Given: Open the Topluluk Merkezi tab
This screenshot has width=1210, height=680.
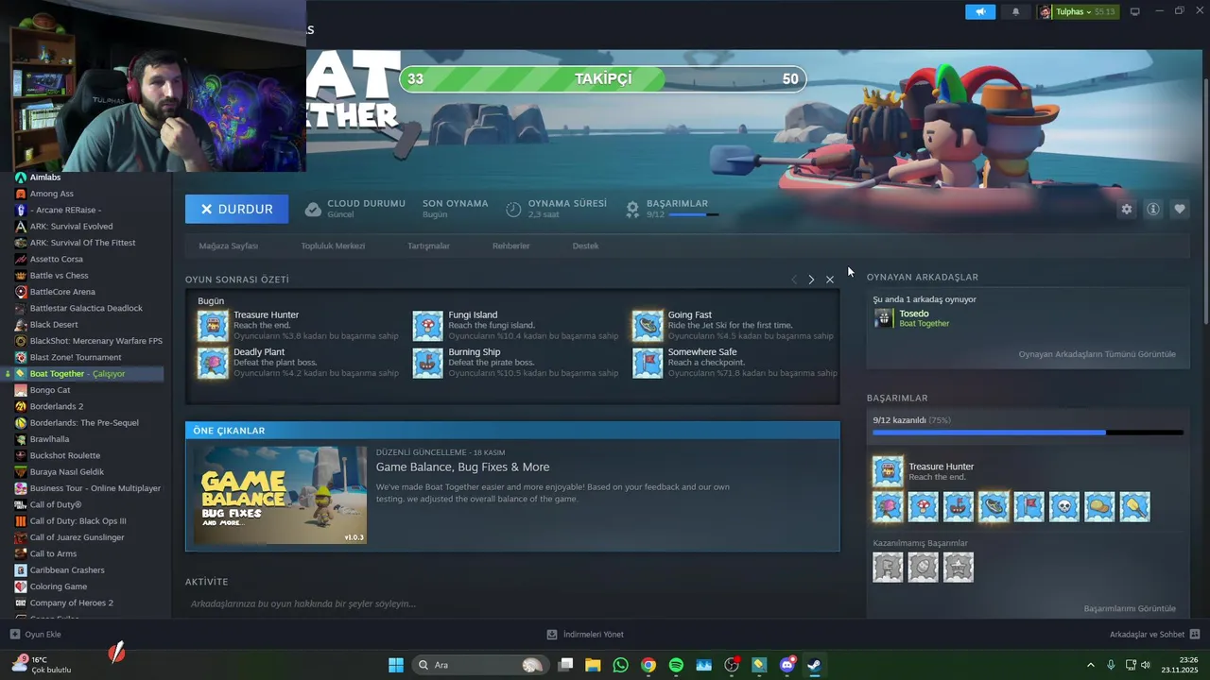Looking at the screenshot, I should click(x=333, y=246).
